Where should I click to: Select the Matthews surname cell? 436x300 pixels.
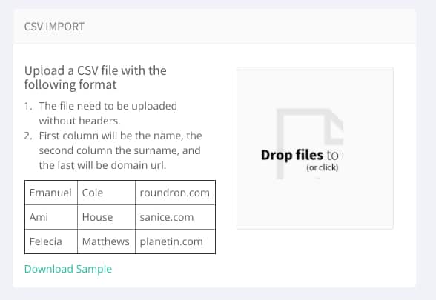106,241
